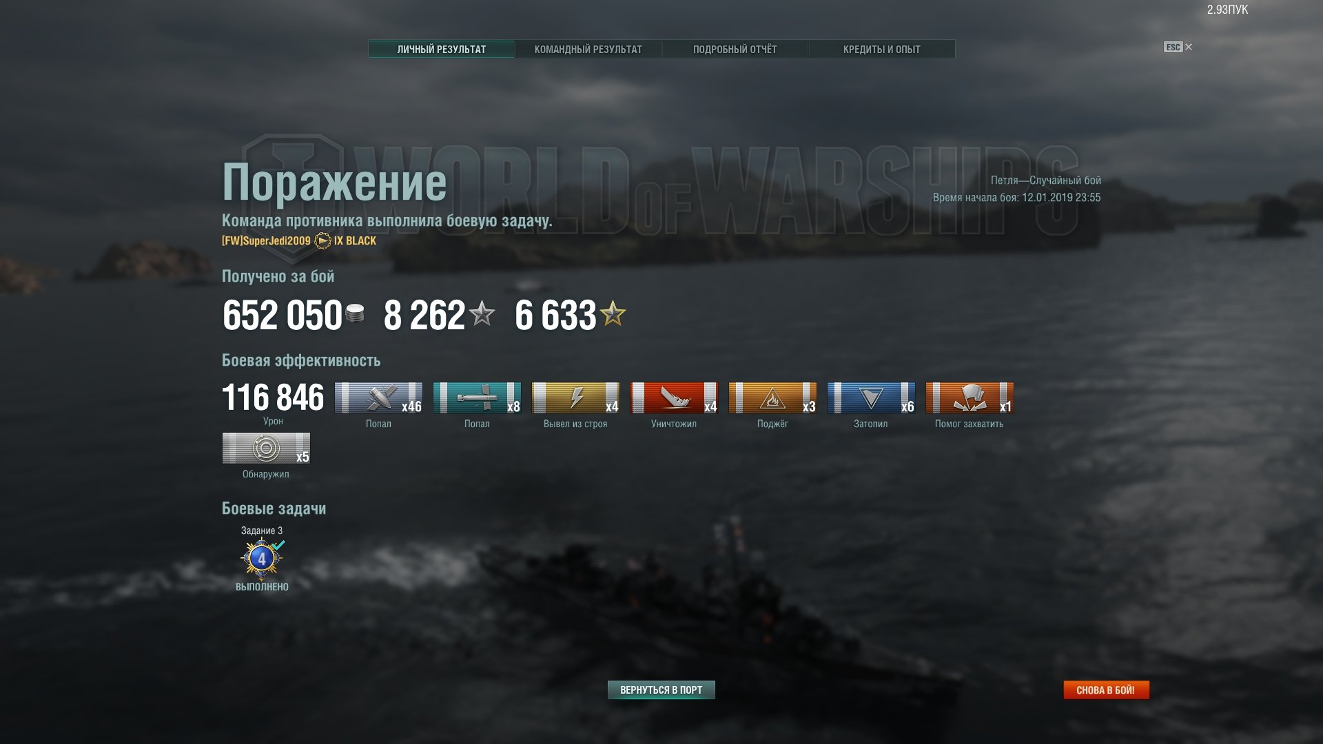Click the torpedo hits ribbon x8
Screen dimensions: 1323x744
477,398
